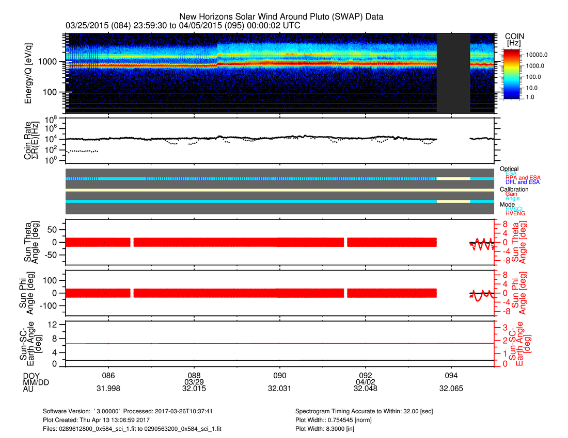Click the 03/29 date tick label

click(194, 382)
